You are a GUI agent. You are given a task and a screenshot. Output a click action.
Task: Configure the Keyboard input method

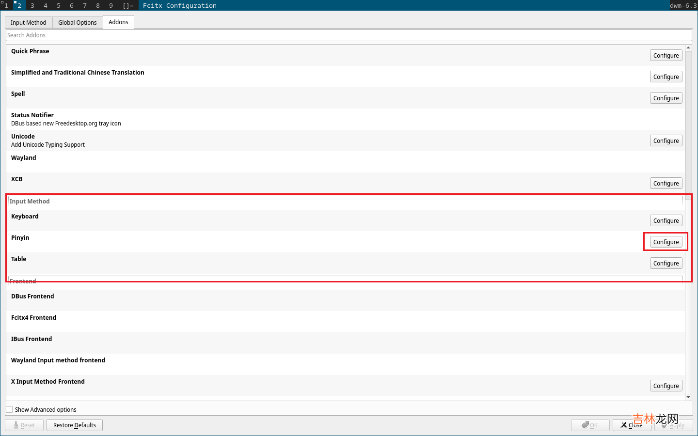coord(666,221)
